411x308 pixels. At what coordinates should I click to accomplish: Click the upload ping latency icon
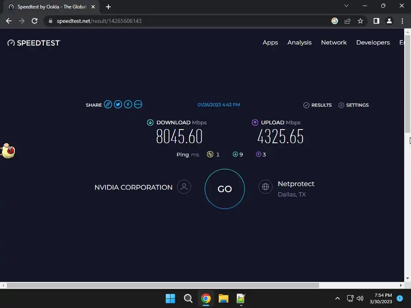click(x=258, y=154)
